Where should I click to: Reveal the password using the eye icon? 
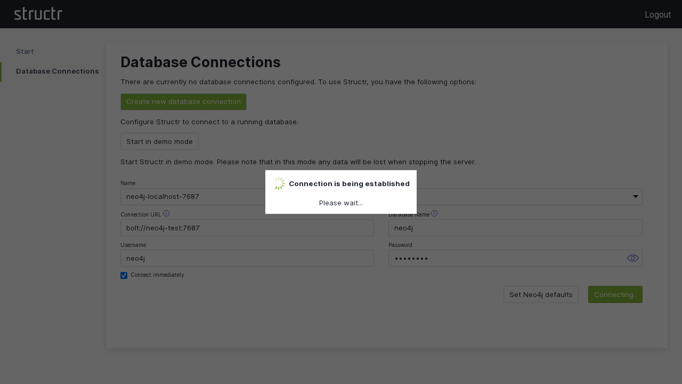click(x=633, y=258)
